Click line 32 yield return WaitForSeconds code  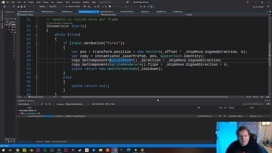[x=117, y=69]
